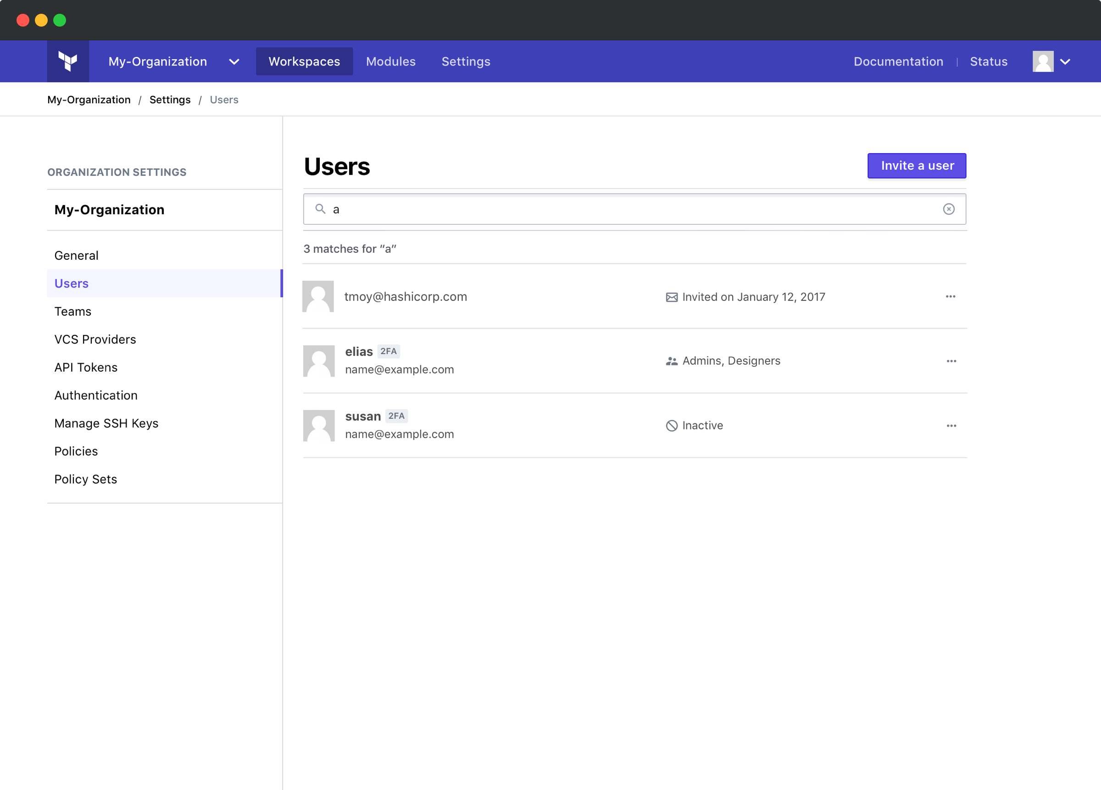
Task: Click the username susan
Action: (x=362, y=417)
